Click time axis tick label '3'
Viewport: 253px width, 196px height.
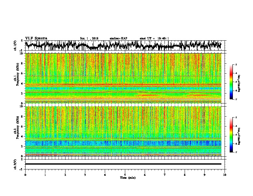[x=85, y=175]
